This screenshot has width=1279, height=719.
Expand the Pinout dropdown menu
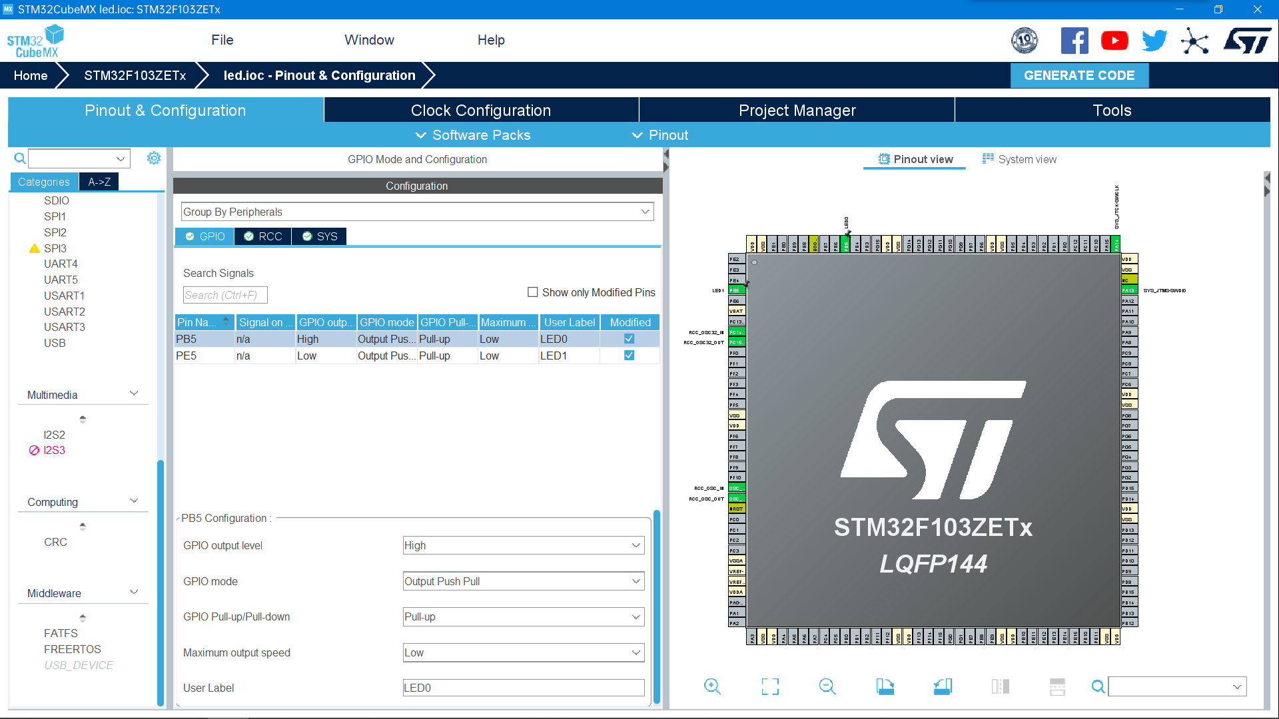pyautogui.click(x=659, y=135)
